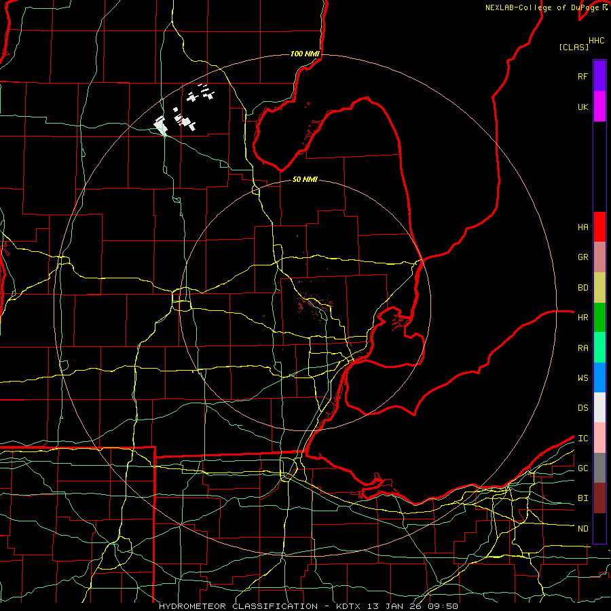Click the UK legend label
The height and width of the screenshot is (611, 611).
pyautogui.click(x=582, y=107)
